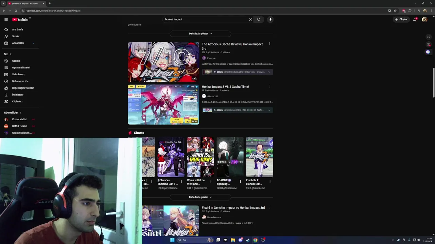Click the translate extension floating icon
The width and height of the screenshot is (435, 244).
coord(428,37)
